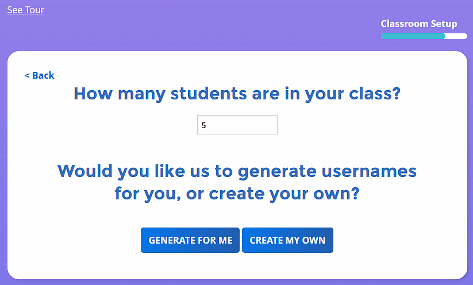This screenshot has height=285, width=473.
Task: Click the teal filled part of progress bar
Action: (413, 36)
